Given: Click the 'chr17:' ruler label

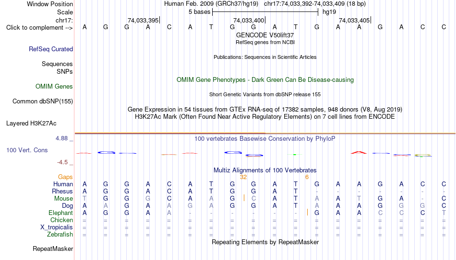Looking at the screenshot, I should point(64,20).
